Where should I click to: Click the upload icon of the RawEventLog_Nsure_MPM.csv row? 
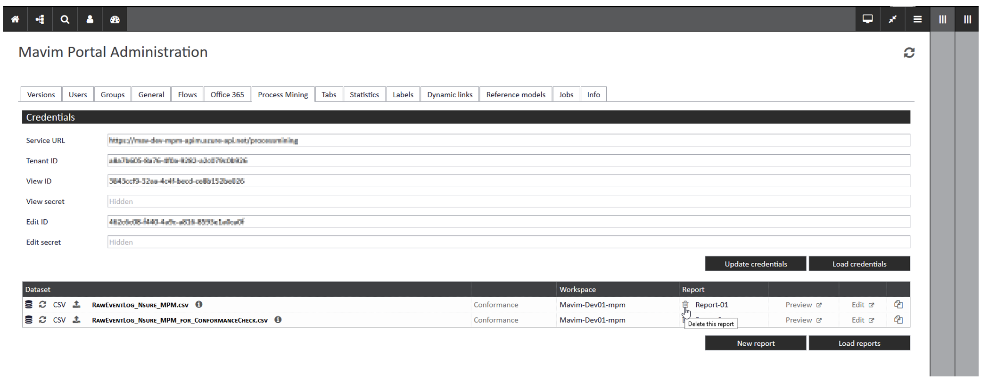click(76, 305)
